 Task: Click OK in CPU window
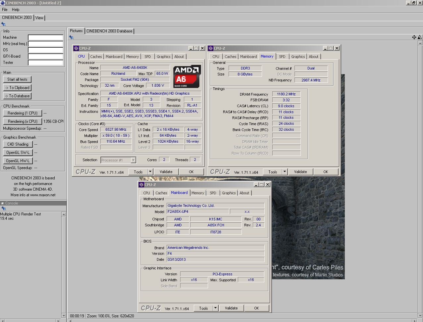point(191,172)
